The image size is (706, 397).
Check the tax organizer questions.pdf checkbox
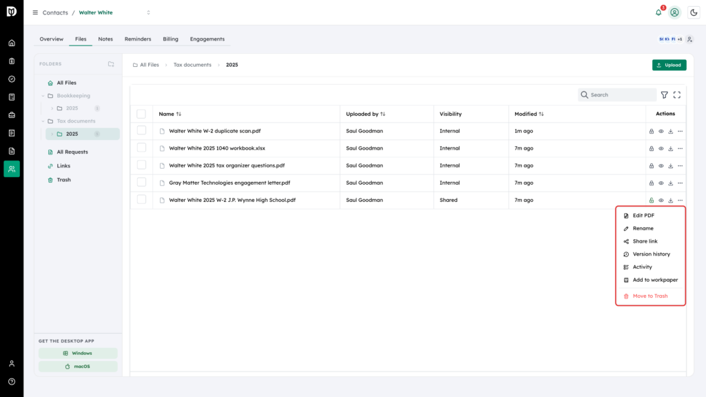coord(141,165)
